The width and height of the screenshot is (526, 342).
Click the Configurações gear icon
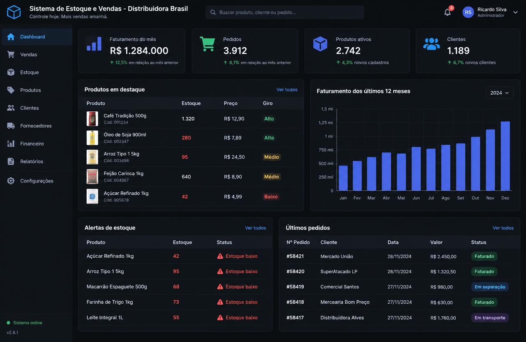(11, 181)
